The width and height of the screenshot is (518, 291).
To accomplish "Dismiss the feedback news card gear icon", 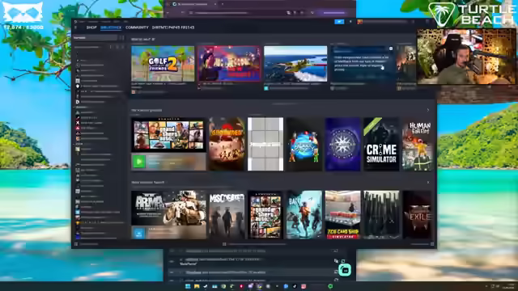I will pos(391,48).
